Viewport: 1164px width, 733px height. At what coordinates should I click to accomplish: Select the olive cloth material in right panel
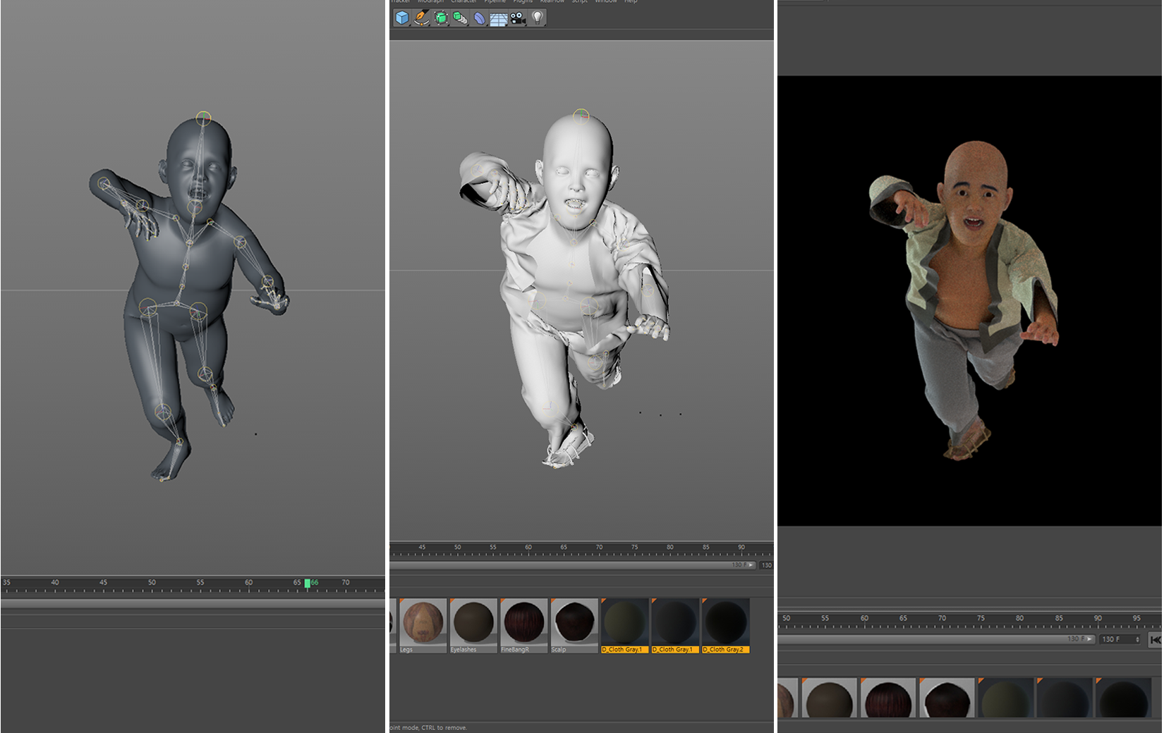click(1007, 699)
